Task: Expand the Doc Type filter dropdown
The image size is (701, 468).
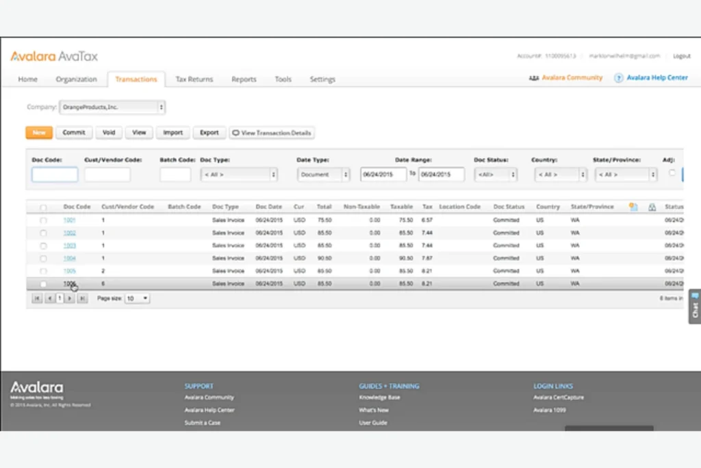Action: [x=239, y=175]
